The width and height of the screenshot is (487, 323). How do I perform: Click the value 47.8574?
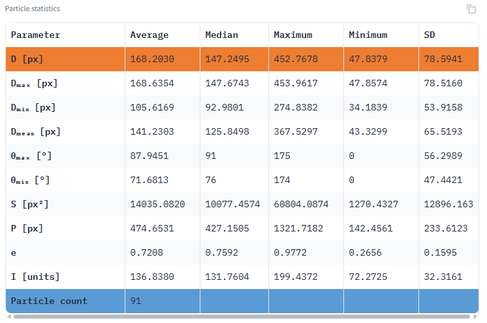click(368, 84)
